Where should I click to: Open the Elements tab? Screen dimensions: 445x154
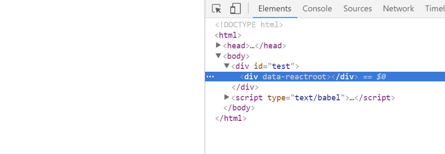[x=275, y=9]
